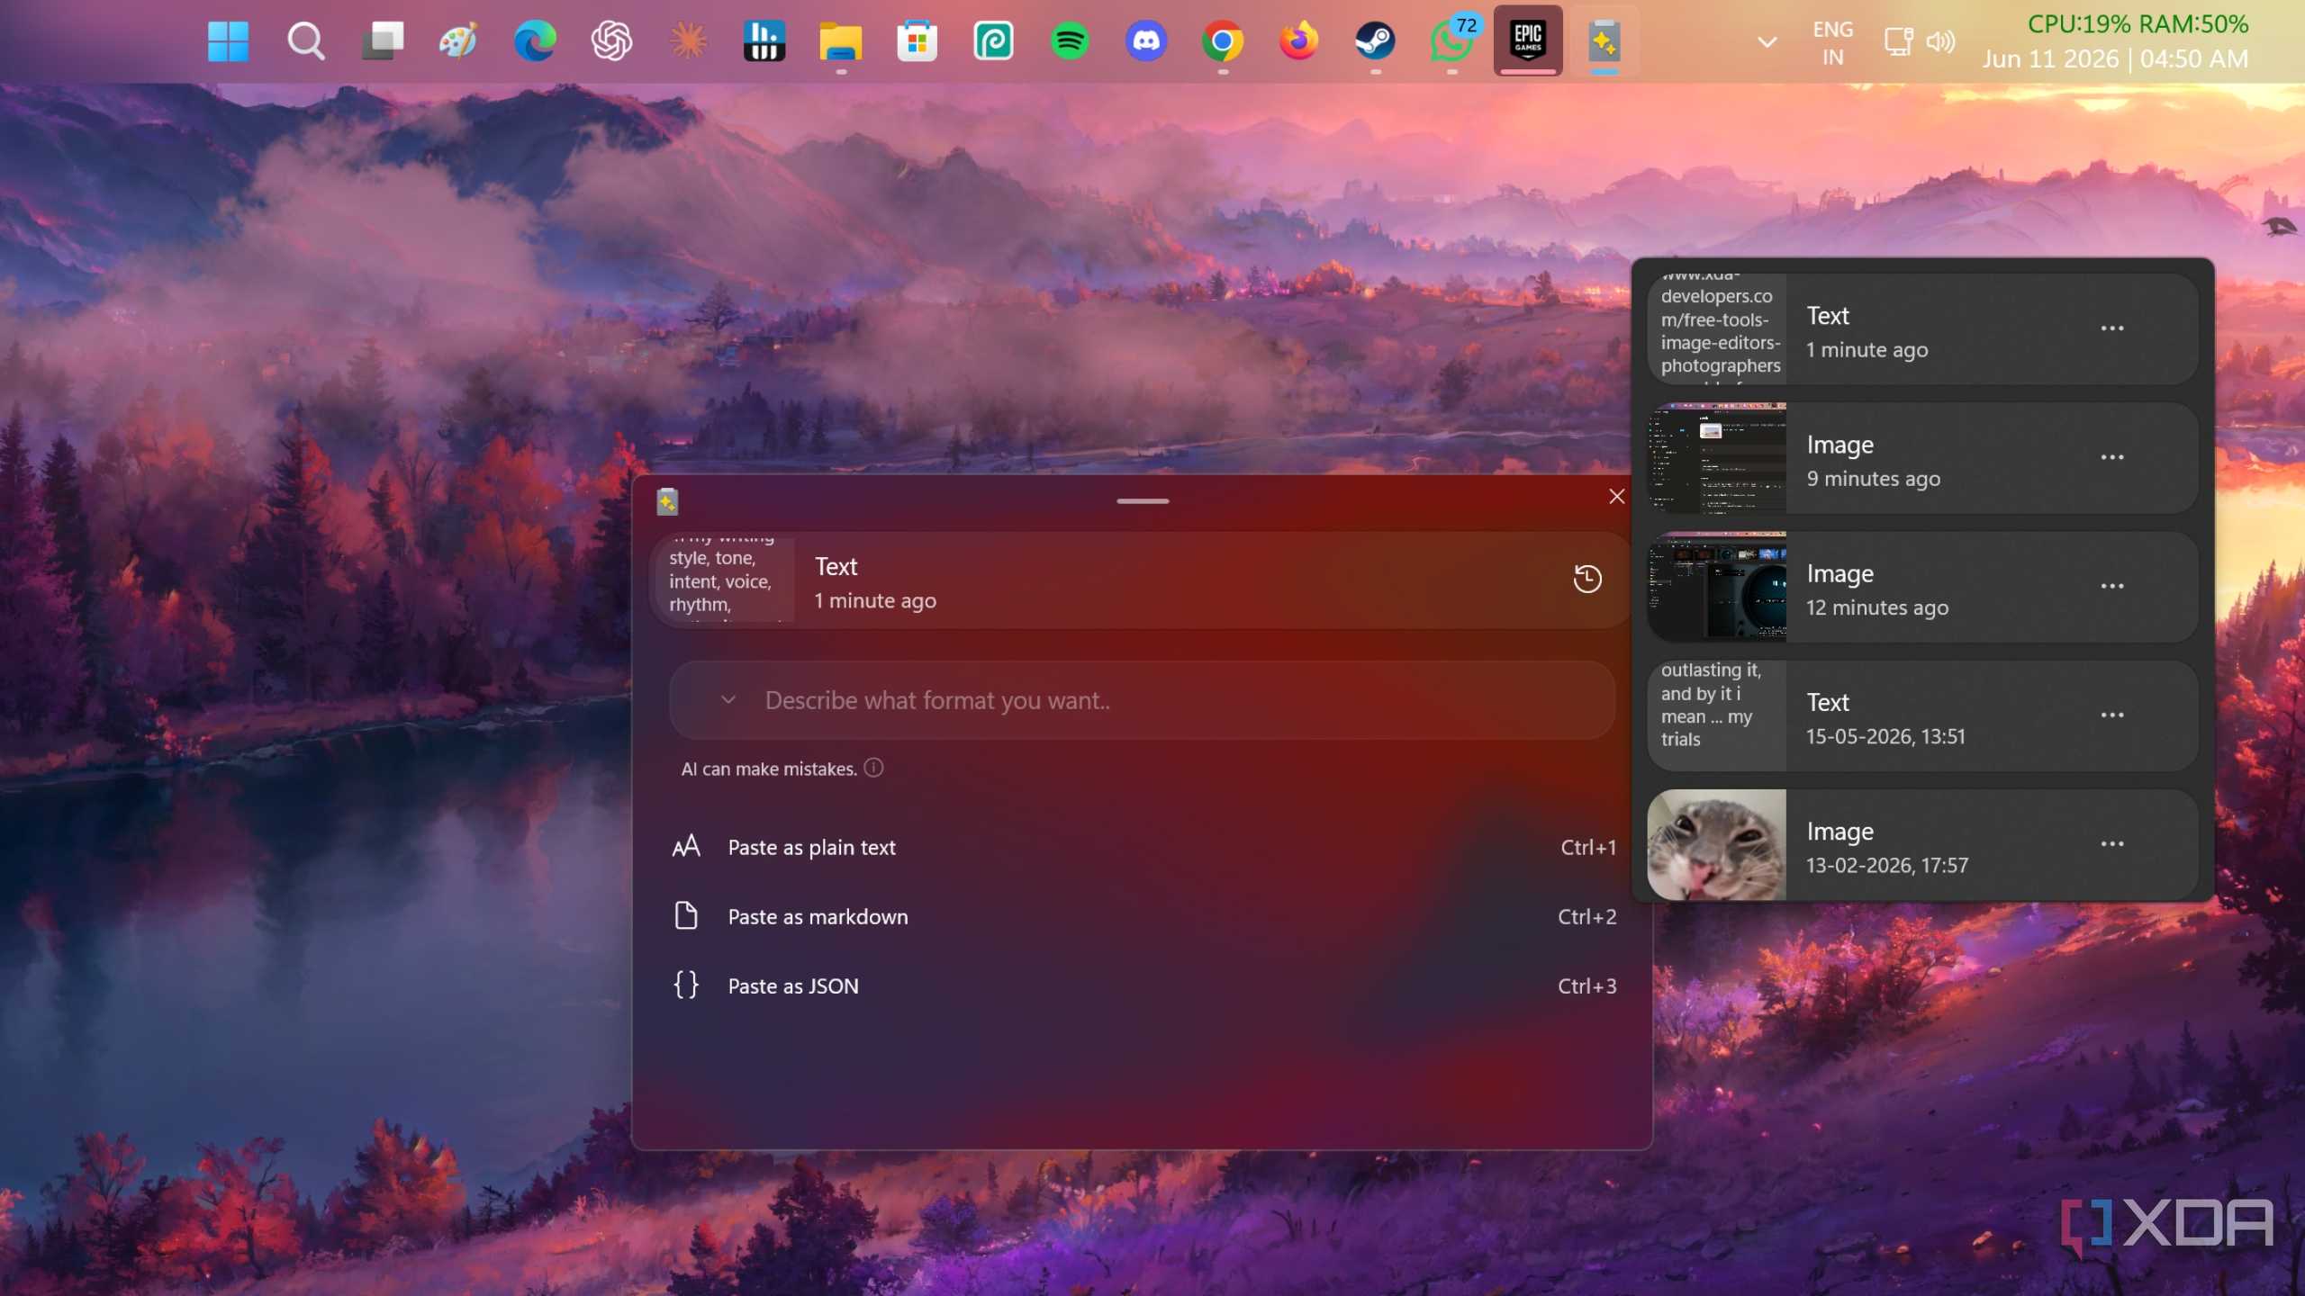Switch to Google Chrome
The width and height of the screenshot is (2305, 1296).
(1223, 41)
